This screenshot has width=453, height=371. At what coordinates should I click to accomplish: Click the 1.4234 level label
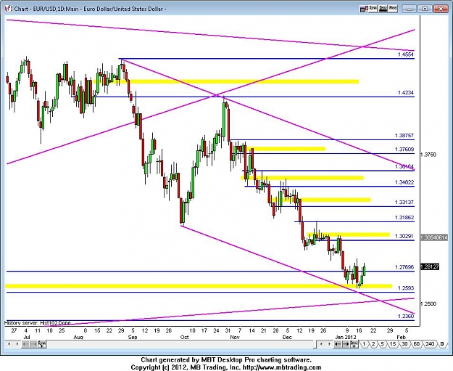(406, 93)
